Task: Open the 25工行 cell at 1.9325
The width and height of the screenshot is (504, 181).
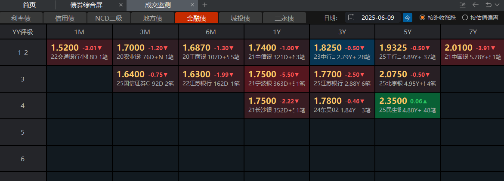Action: (x=408, y=52)
